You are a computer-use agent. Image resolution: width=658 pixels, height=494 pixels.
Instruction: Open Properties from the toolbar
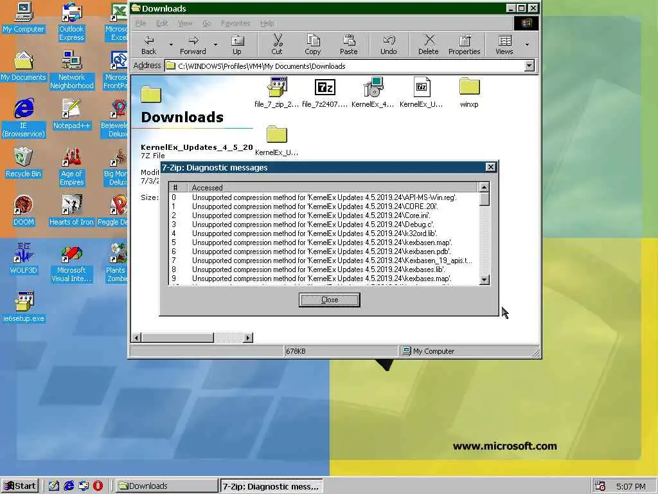point(464,45)
